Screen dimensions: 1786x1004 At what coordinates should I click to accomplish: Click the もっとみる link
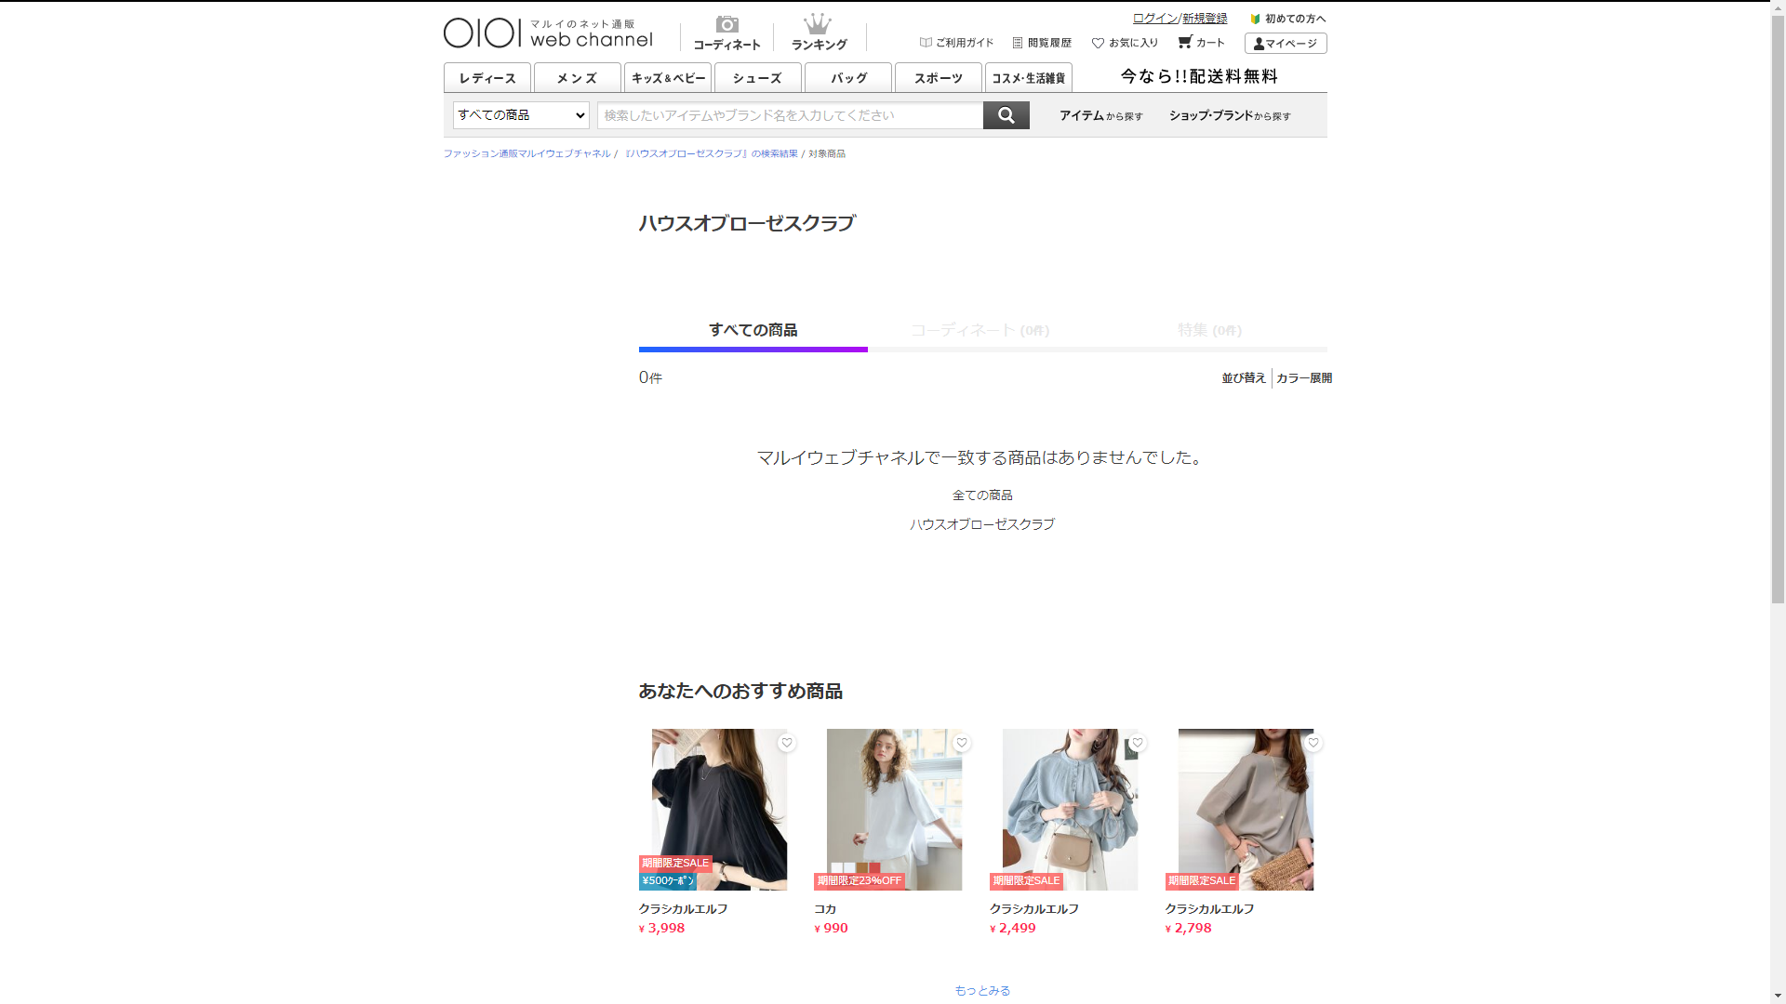(x=982, y=991)
